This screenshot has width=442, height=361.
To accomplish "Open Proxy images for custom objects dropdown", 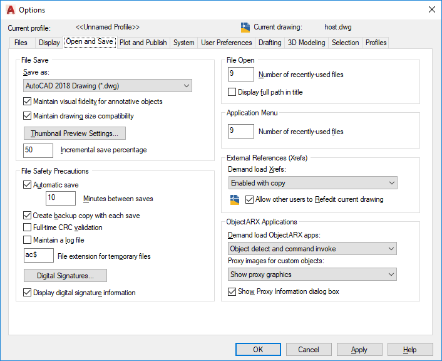I will tap(313, 275).
